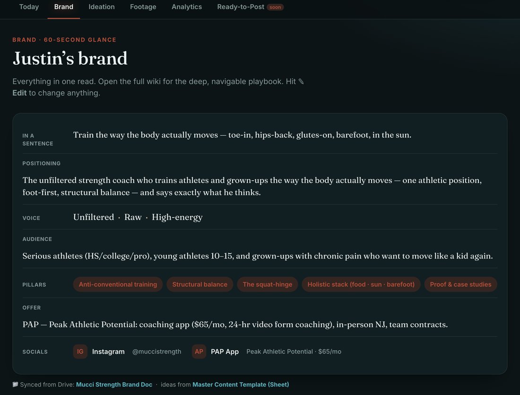Open the Analytics tab
Screen dimensions: 520x395
187,7
